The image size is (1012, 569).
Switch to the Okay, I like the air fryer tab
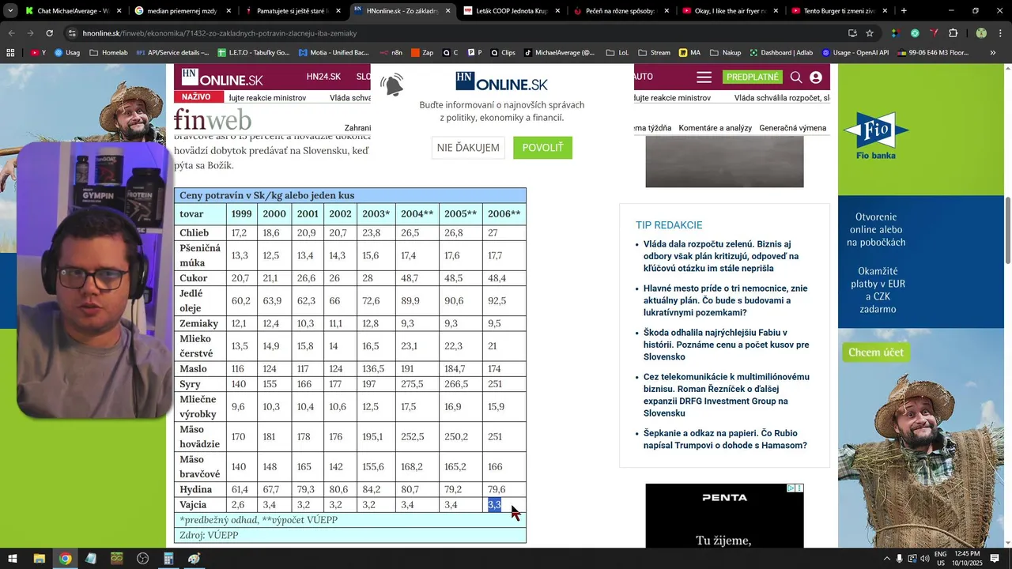click(x=730, y=11)
